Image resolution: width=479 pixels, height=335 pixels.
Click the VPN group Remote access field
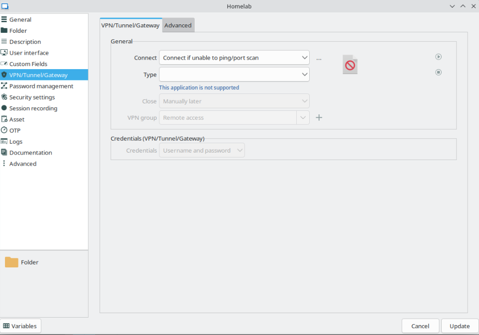[228, 118]
